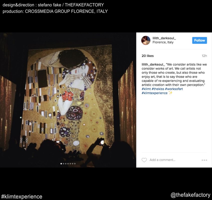Click the 12h post timestamp
The height and width of the screenshot is (200, 212).
coord(204,56)
